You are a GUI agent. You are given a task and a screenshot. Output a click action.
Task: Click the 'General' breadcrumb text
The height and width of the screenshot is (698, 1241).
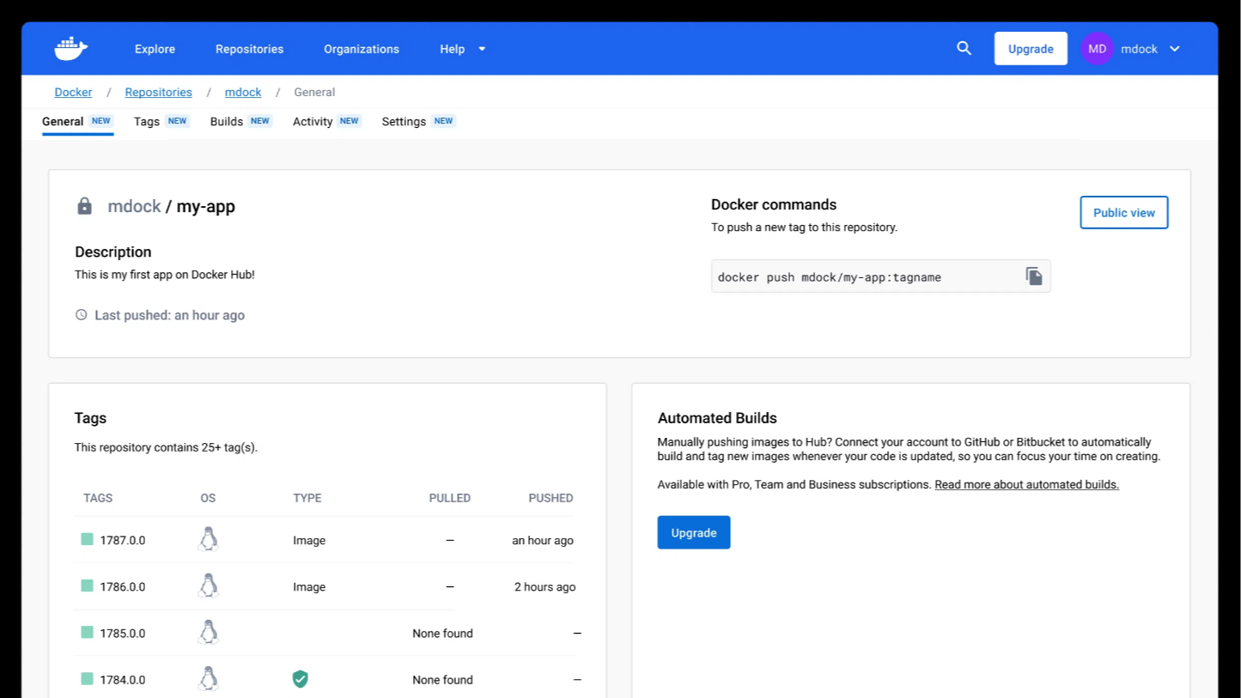314,92
